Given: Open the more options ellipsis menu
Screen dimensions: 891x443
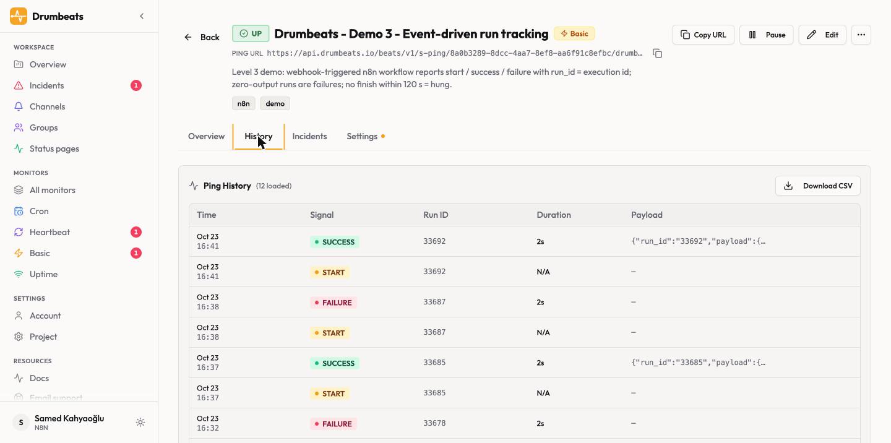Looking at the screenshot, I should coord(861,35).
